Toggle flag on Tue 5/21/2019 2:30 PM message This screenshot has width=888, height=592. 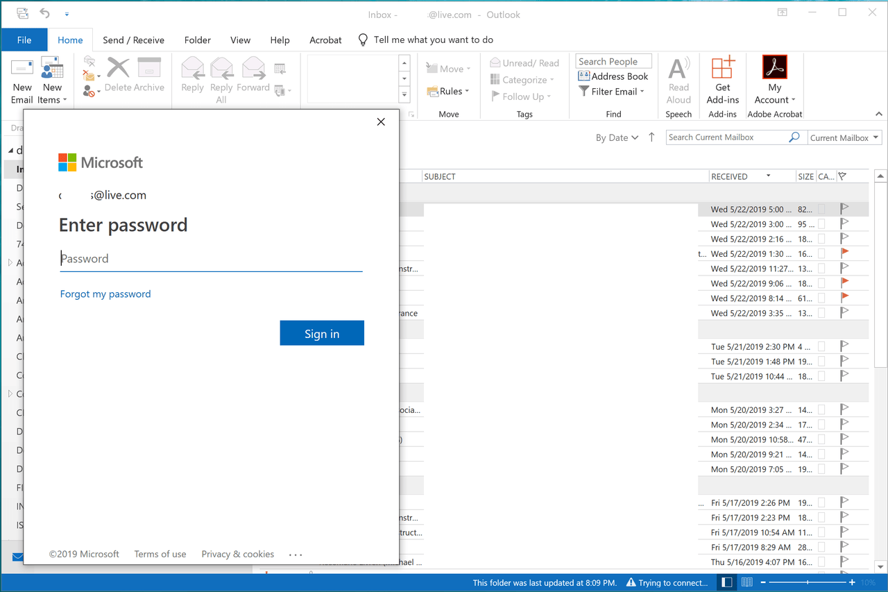pos(844,346)
